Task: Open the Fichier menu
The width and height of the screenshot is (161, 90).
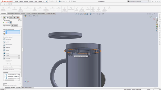Action: (x=17, y=1)
